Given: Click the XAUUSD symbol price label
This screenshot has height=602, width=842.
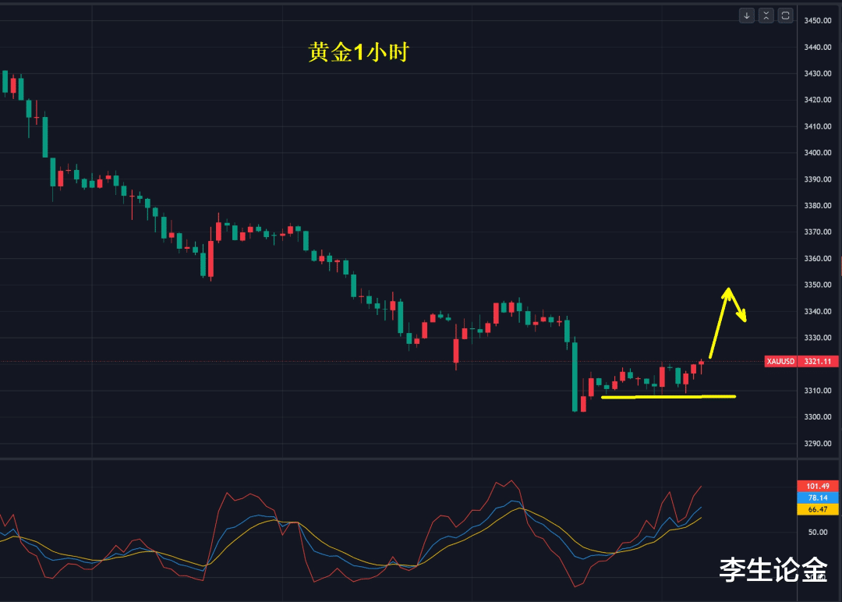Looking at the screenshot, I should (780, 361).
